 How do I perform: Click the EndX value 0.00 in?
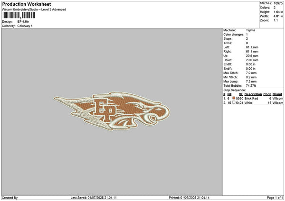point(251,64)
